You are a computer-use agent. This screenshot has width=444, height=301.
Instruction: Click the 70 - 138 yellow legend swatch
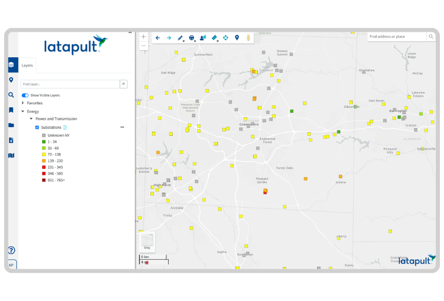pyautogui.click(x=44, y=155)
